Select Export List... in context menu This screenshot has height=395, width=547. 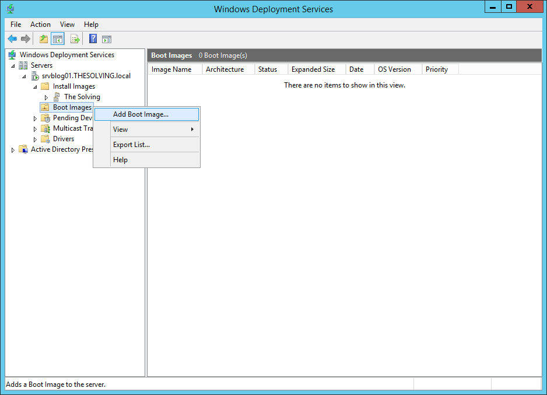pyautogui.click(x=147, y=145)
